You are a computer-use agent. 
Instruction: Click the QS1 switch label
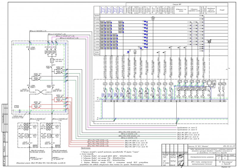[31, 143]
